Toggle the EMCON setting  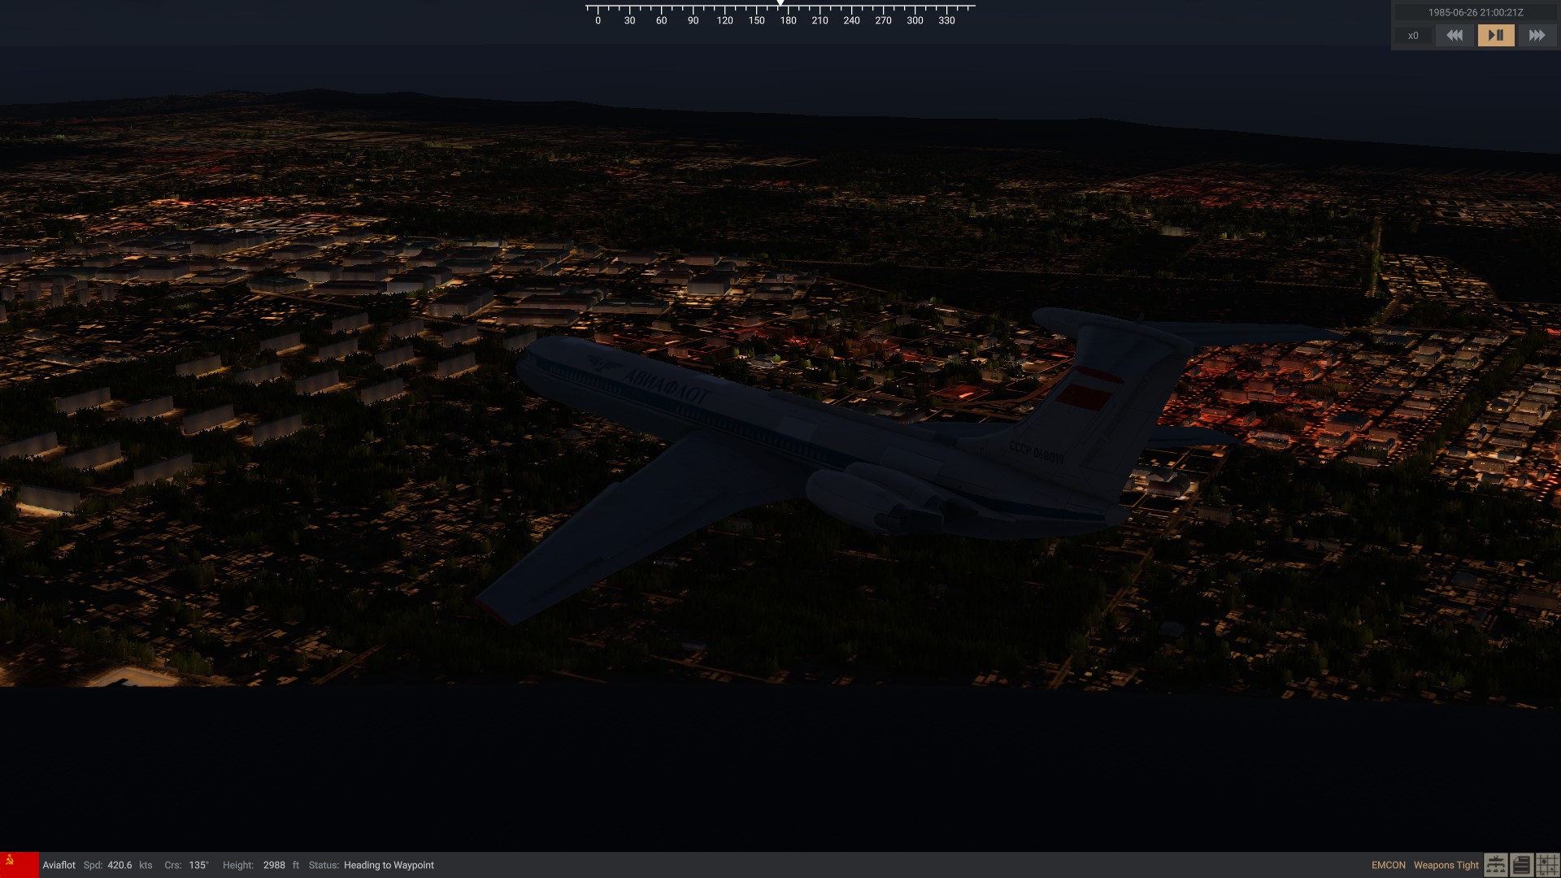[x=1388, y=865]
